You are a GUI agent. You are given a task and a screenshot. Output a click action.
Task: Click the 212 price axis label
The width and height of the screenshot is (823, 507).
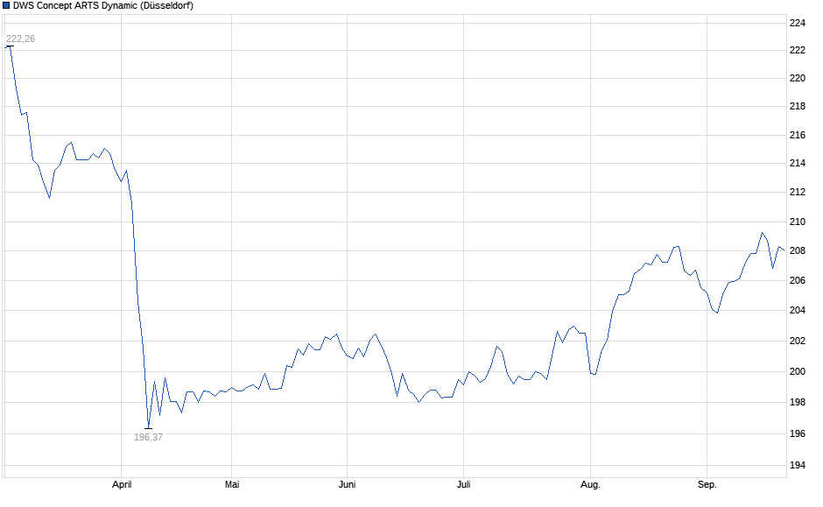(798, 192)
